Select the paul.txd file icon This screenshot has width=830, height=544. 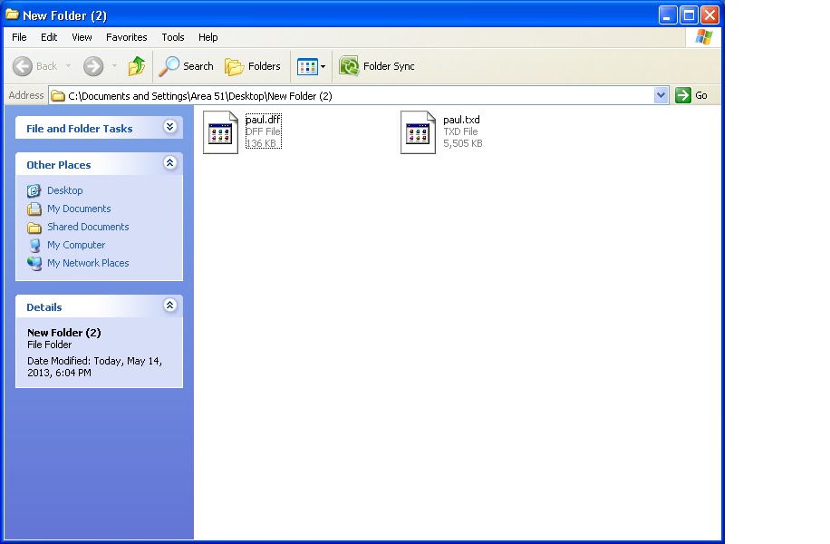pos(419,131)
